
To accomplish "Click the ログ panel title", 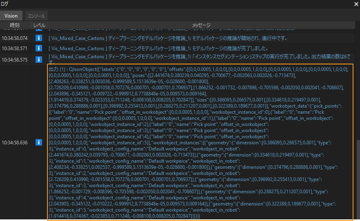I will tap(6, 4).
